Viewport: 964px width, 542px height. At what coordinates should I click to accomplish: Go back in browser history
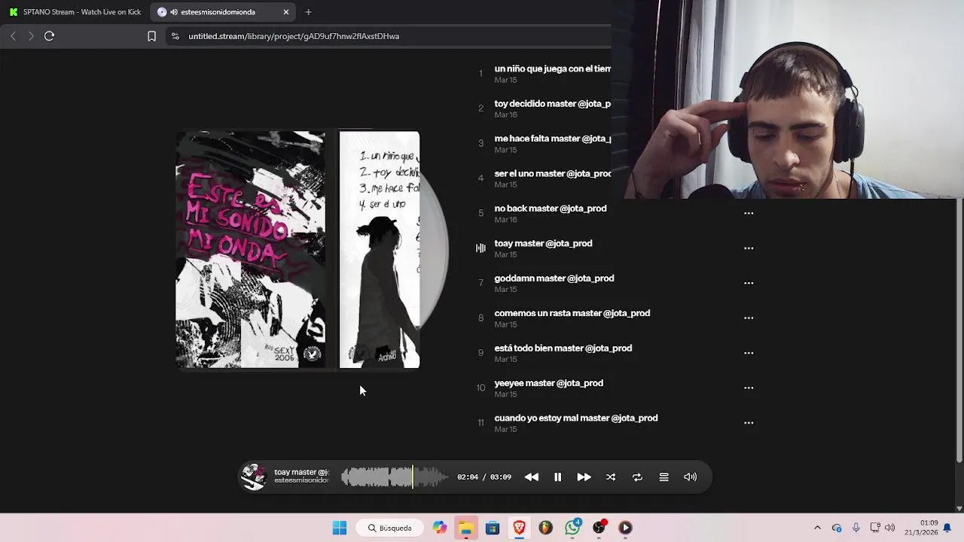click(x=13, y=36)
